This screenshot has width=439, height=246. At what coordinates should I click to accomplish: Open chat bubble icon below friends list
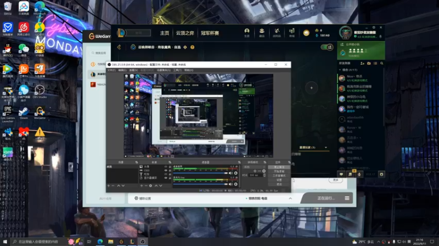pos(341,174)
